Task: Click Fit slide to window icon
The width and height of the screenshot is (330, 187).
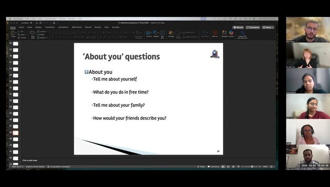Action: tap(272, 167)
